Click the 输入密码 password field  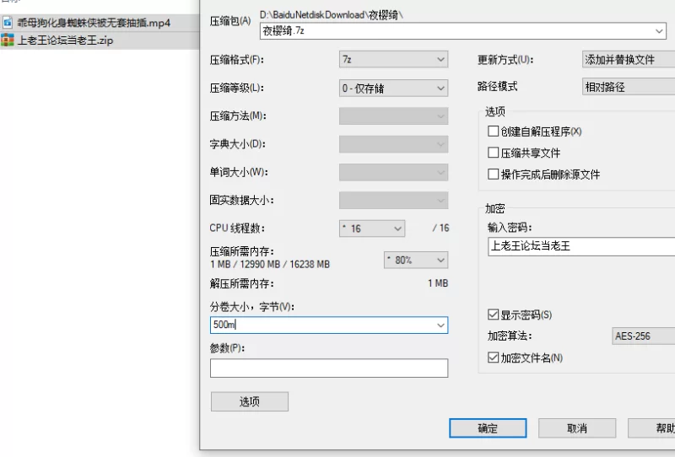coord(581,246)
